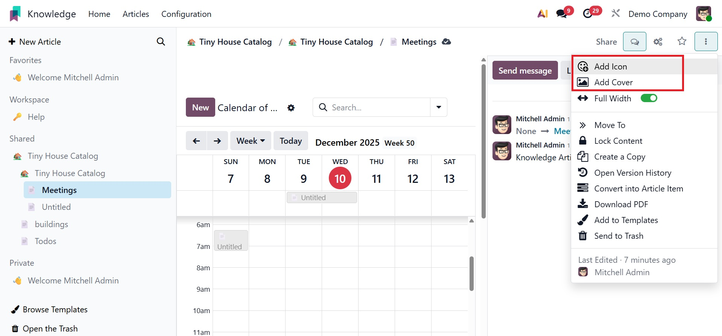Image resolution: width=722 pixels, height=336 pixels.
Task: Choose Send to Trash option
Action: tap(619, 236)
